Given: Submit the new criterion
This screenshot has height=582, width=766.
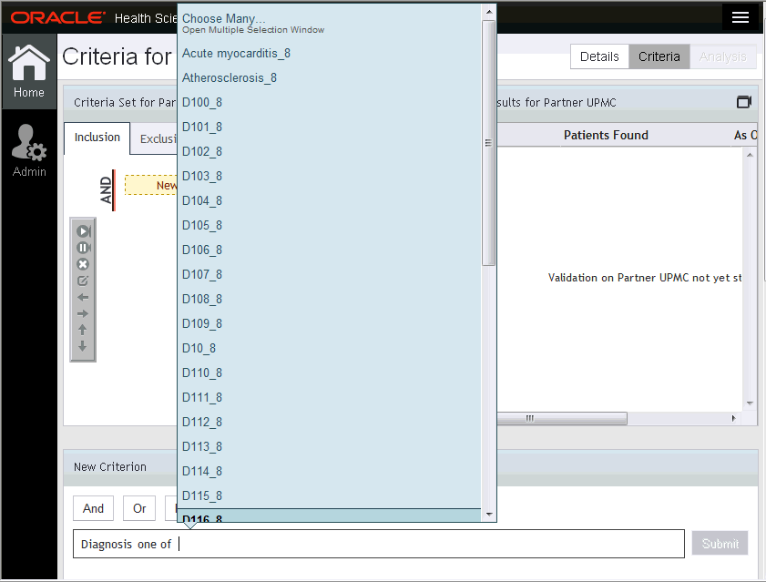Looking at the screenshot, I should [x=720, y=544].
